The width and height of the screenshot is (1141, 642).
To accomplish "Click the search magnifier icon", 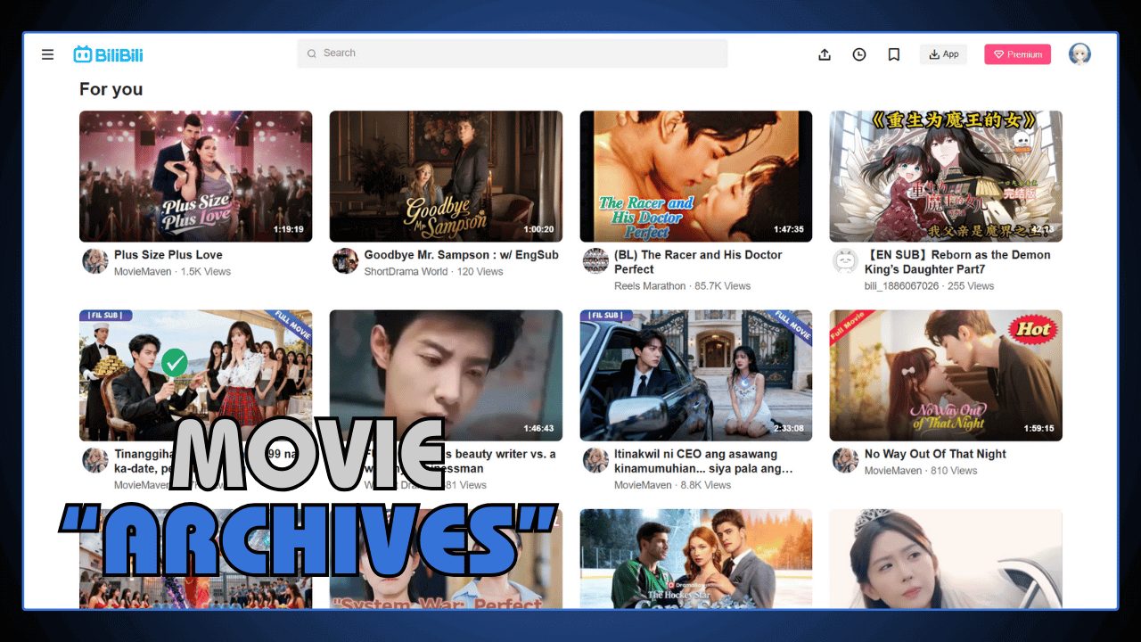I will pos(312,53).
